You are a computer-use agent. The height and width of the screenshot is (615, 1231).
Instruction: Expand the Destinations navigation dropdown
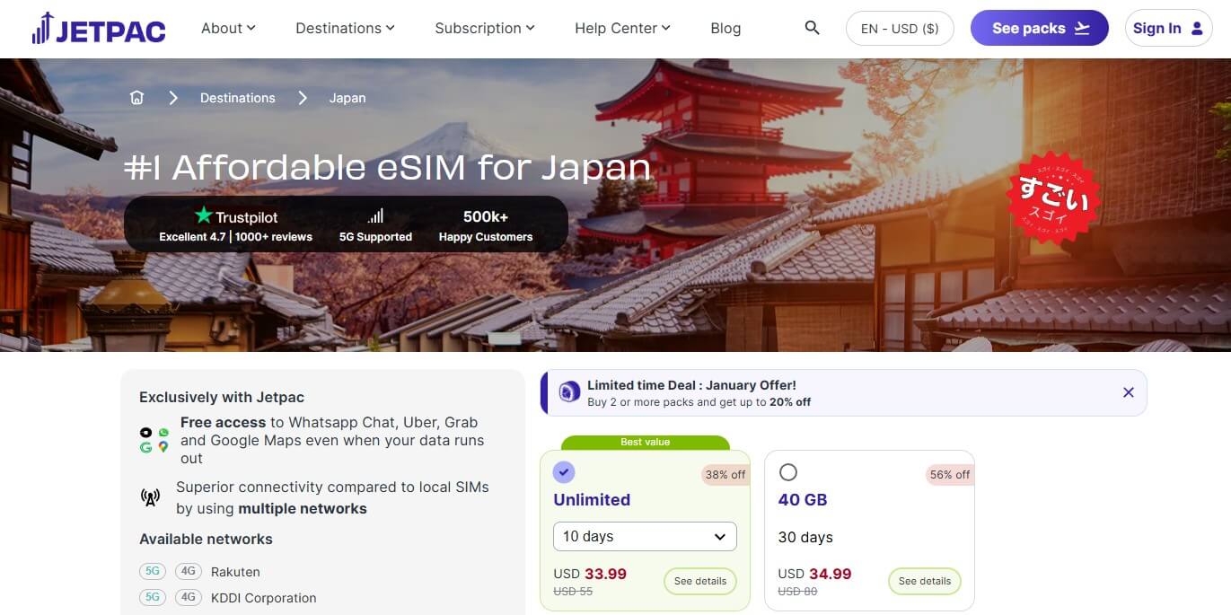345,28
